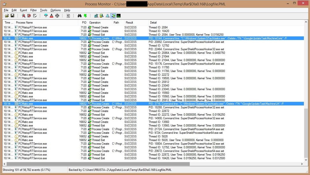310x175 pixels.
Task: Click the vertical scrollbar up arrow
Action: [x=306, y=22]
